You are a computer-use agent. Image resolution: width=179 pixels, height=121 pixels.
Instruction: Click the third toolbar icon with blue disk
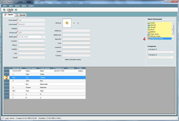coord(12,10)
